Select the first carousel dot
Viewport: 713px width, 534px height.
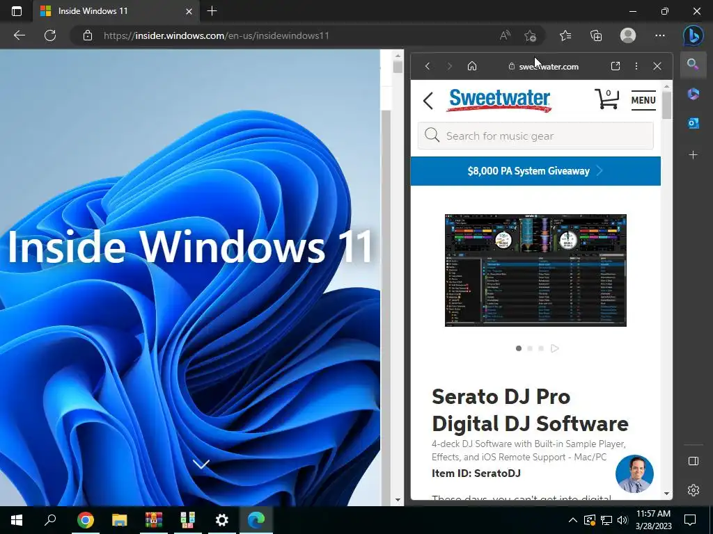[x=518, y=348]
